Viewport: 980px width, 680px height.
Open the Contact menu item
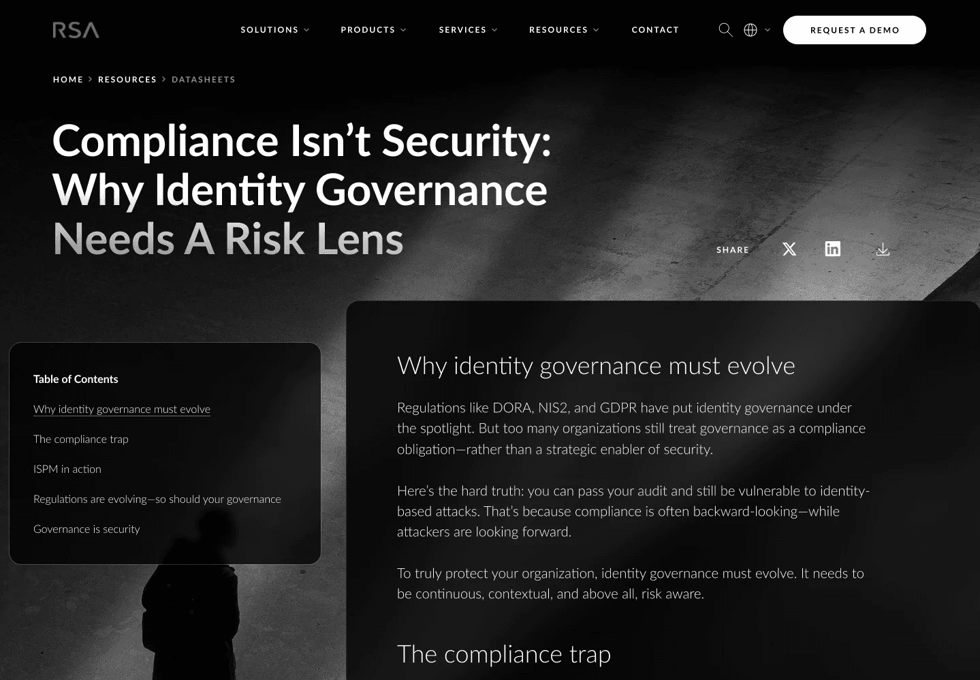(655, 30)
